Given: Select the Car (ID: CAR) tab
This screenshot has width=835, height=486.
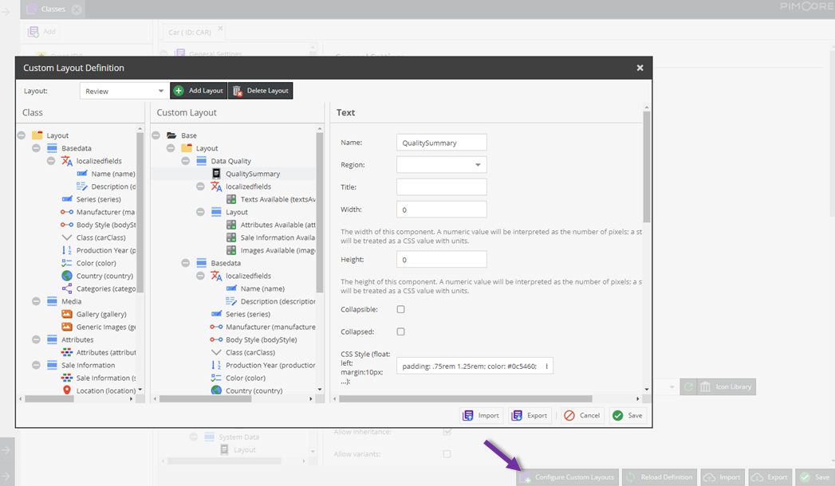Looking at the screenshot, I should pyautogui.click(x=190, y=33).
